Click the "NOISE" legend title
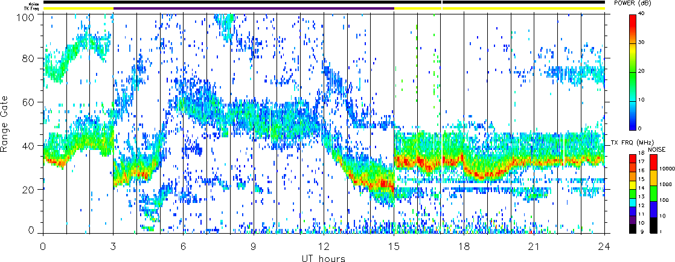The width and height of the screenshot is (675, 262). coord(656,149)
